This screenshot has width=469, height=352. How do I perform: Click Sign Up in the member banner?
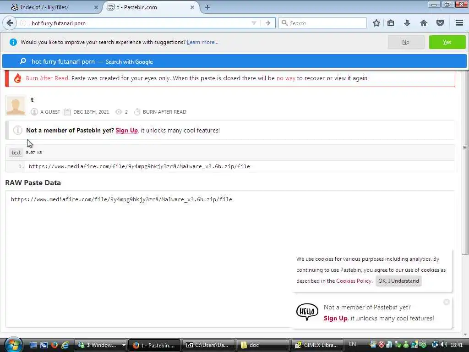pyautogui.click(x=126, y=131)
